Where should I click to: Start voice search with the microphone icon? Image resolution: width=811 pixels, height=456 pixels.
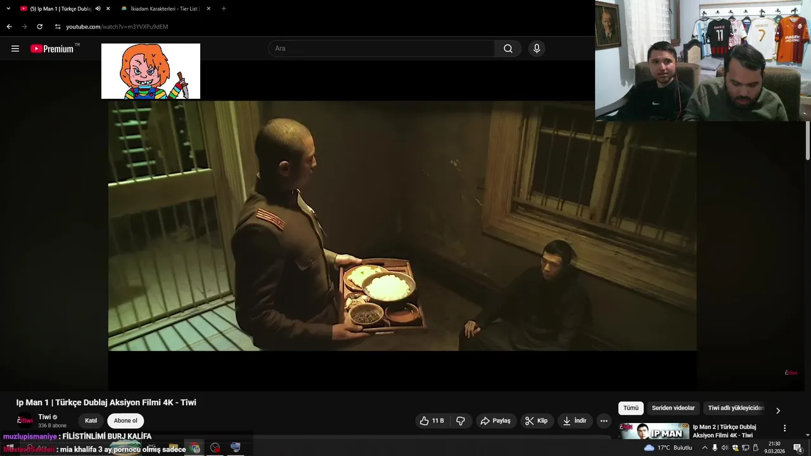[x=537, y=49]
